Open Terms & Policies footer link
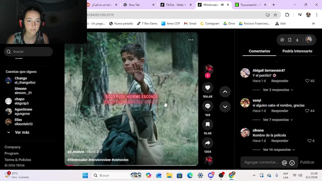The height and width of the screenshot is (181, 322). [18, 160]
